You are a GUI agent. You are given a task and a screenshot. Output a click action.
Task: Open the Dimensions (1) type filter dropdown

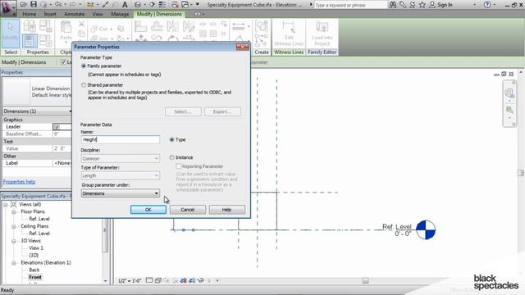pyautogui.click(x=37, y=111)
